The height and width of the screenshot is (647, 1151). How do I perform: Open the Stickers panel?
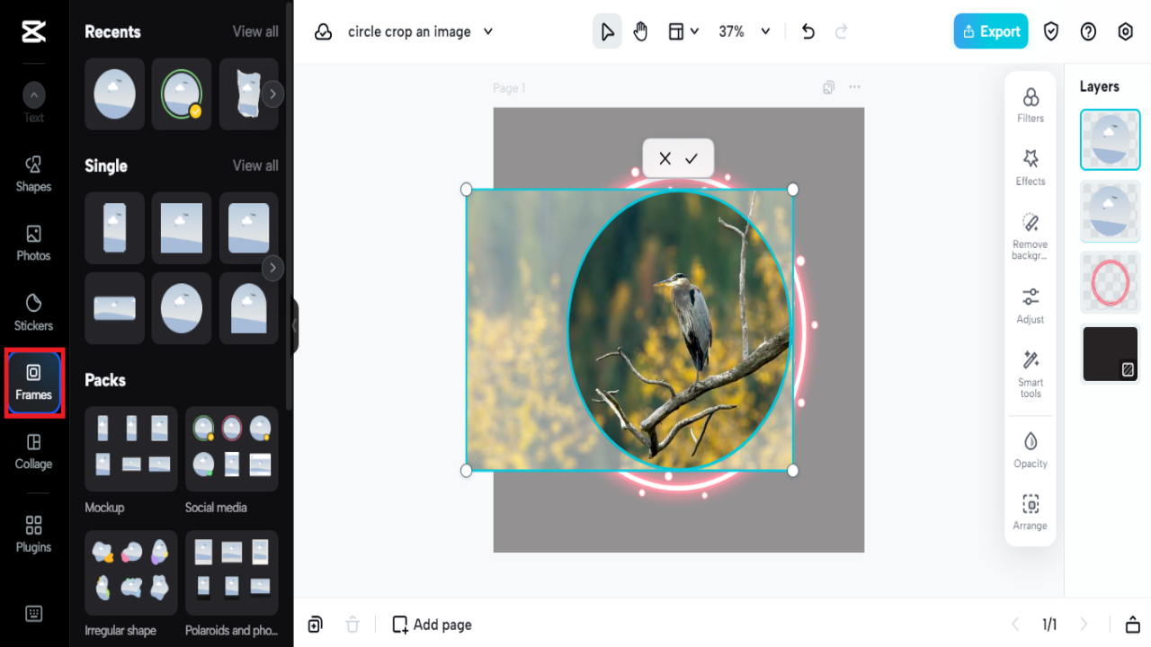[33, 312]
